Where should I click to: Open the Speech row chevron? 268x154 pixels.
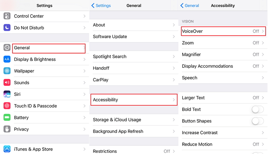(263, 78)
